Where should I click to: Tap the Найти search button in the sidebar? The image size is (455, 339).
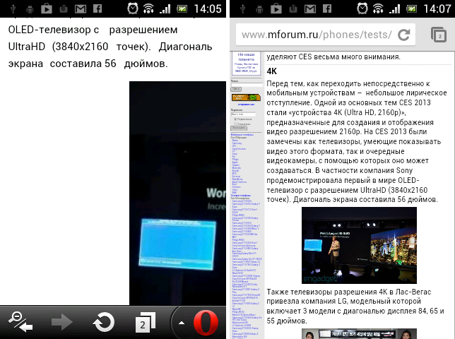[236, 89]
